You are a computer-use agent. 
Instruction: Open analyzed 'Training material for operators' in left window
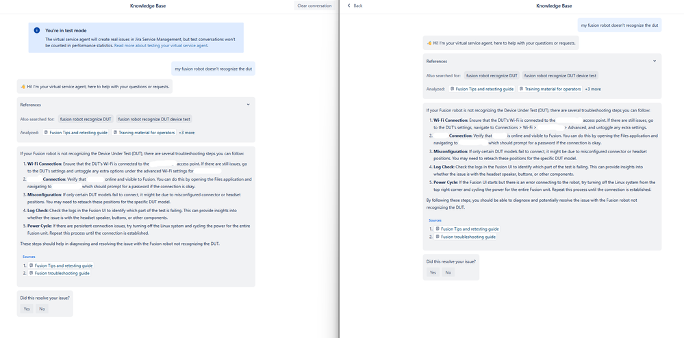pyautogui.click(x=144, y=132)
